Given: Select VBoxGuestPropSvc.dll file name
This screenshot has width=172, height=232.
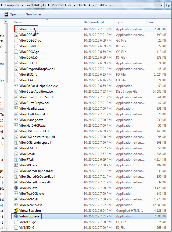Looking at the screenshot, I should click(35, 103).
